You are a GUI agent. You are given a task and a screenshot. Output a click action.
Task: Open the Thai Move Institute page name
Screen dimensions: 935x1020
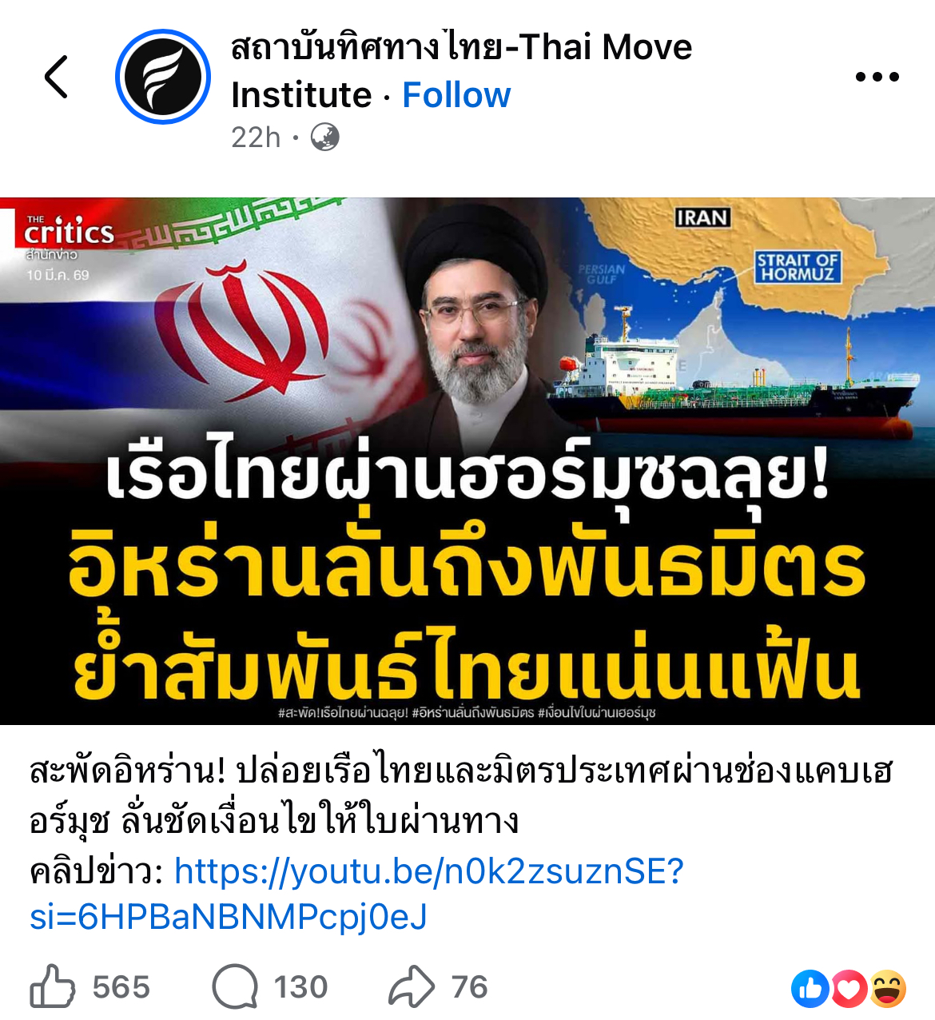pos(461,70)
